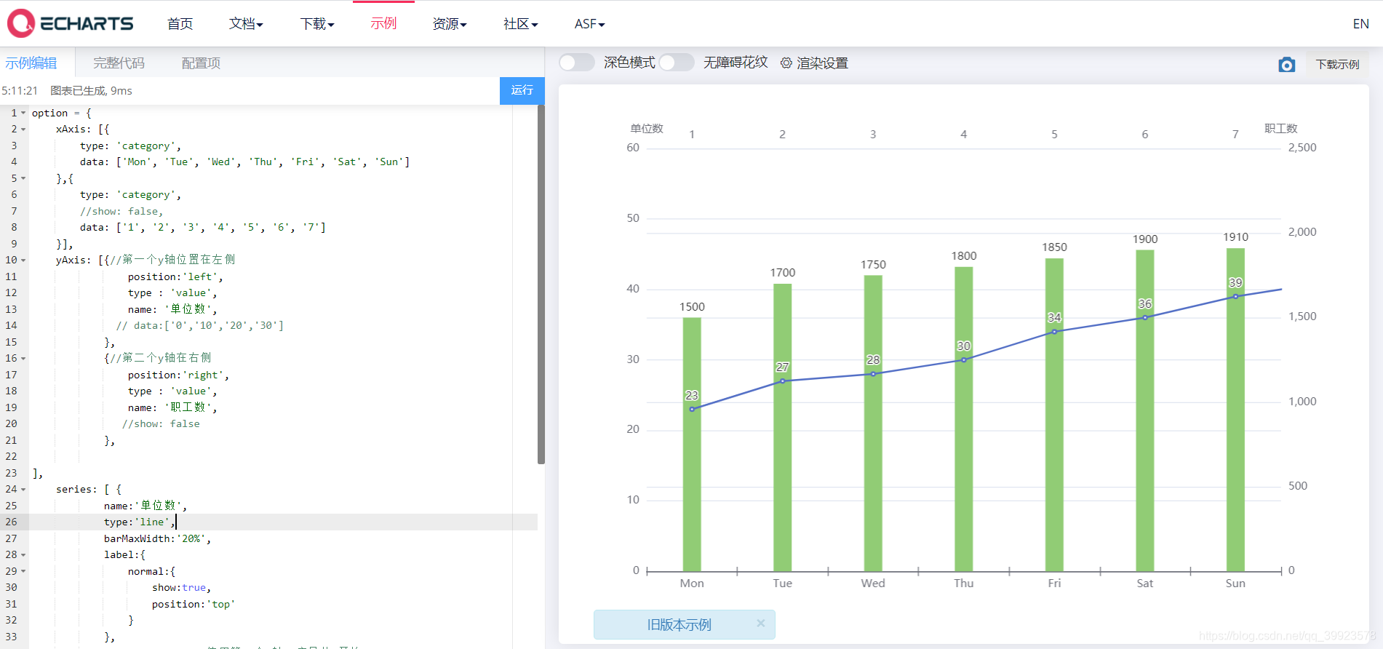Click the Tue bar labeled 1700
The height and width of the screenshot is (649, 1383).
click(x=783, y=428)
